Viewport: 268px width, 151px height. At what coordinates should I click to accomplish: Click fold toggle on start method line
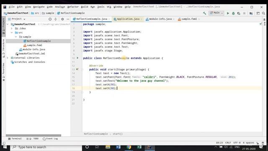point(82,70)
